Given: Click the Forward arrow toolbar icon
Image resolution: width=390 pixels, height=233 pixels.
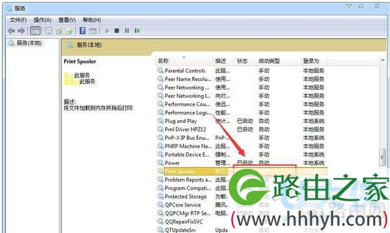Looking at the screenshot, I should pyautogui.click(x=21, y=31).
